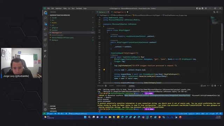Open Explorer panel ellipsis menu
Image resolution: width=224 pixels, height=126 pixels.
click(x=93, y=12)
